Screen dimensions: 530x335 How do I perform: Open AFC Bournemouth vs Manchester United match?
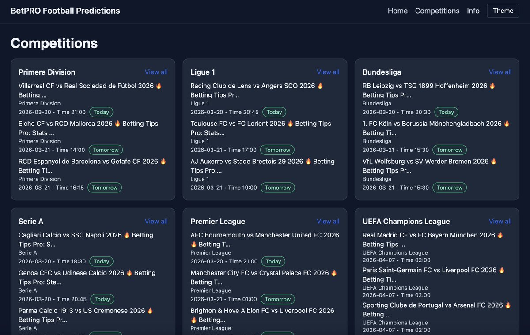[x=265, y=239]
